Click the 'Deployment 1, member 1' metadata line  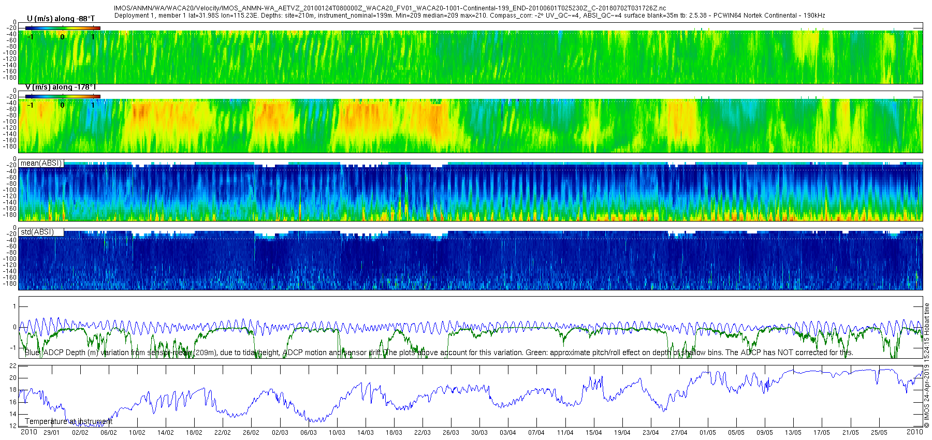click(470, 16)
